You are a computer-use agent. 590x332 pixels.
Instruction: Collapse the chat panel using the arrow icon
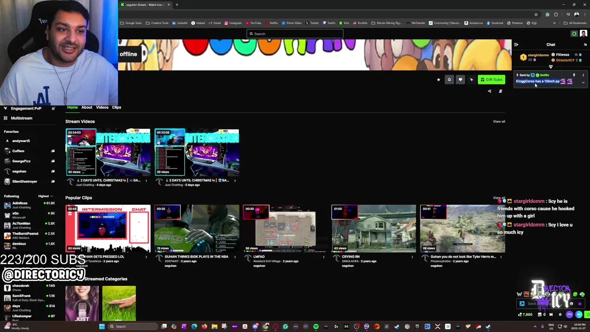516,45
